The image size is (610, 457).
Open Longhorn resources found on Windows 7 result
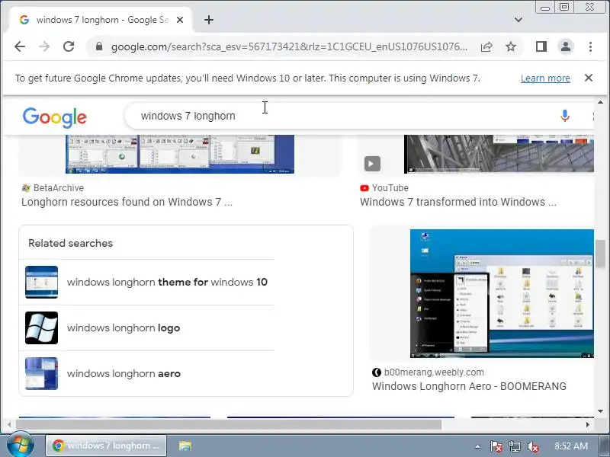(127, 202)
